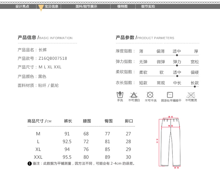The height and width of the screenshot is (174, 220).
Task: Click waist value 76 in XL row
Action: coord(86,149)
